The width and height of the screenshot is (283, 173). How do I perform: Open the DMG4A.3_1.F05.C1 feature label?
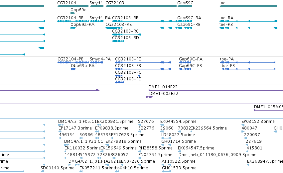pyautogui.click(x=77, y=122)
